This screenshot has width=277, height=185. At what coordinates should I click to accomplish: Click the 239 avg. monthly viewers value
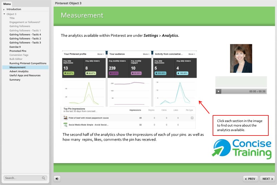pos(112,68)
